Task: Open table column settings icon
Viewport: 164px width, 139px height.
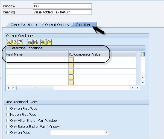Action: click(142, 54)
